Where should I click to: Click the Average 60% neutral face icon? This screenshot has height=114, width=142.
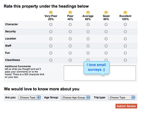coord(88,13)
